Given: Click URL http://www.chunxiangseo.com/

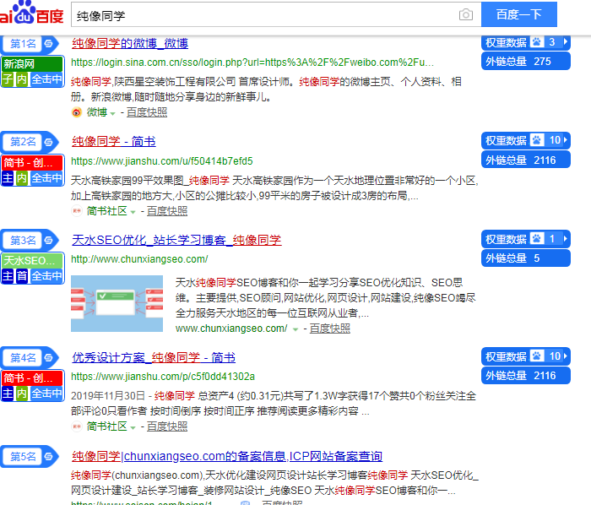Looking at the screenshot, I should point(139,259).
